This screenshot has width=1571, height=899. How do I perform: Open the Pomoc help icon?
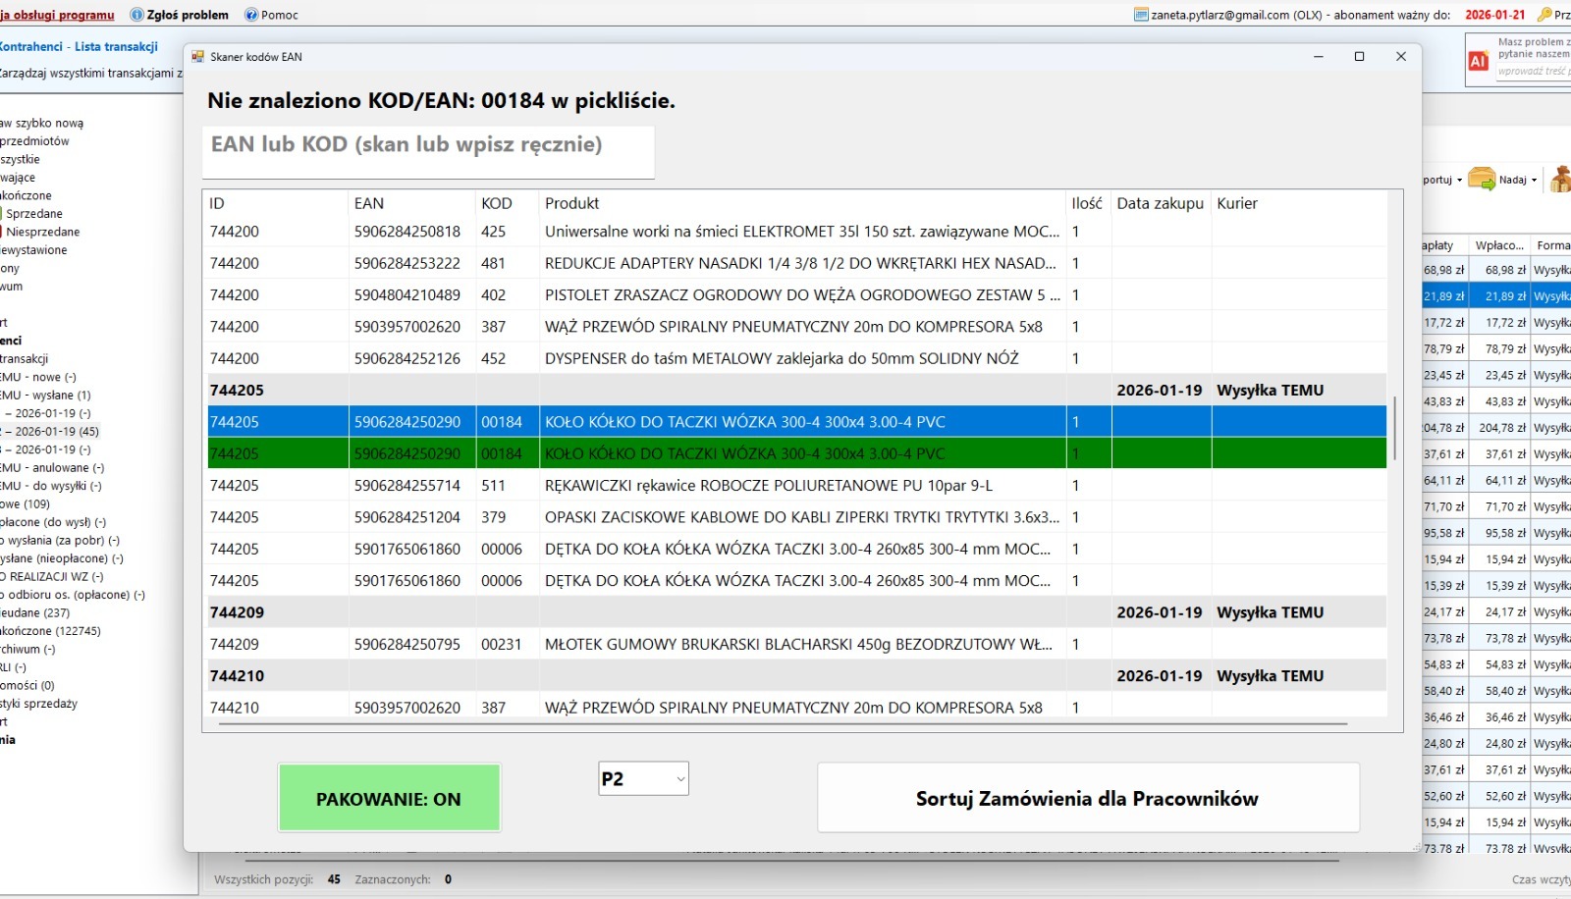point(251,15)
